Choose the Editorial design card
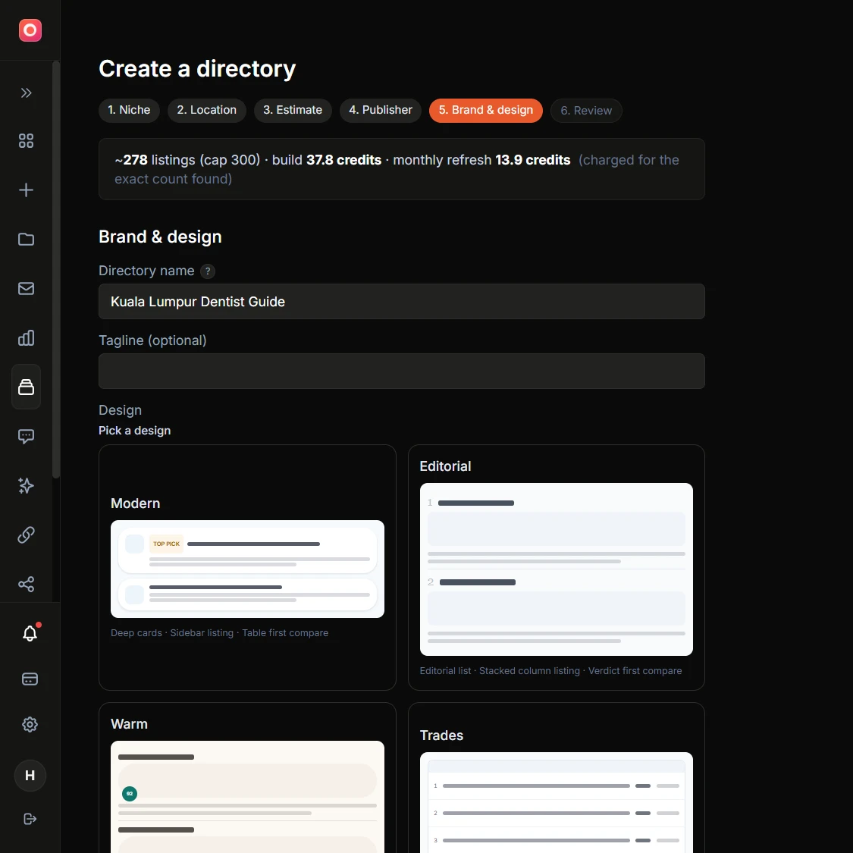 click(557, 567)
